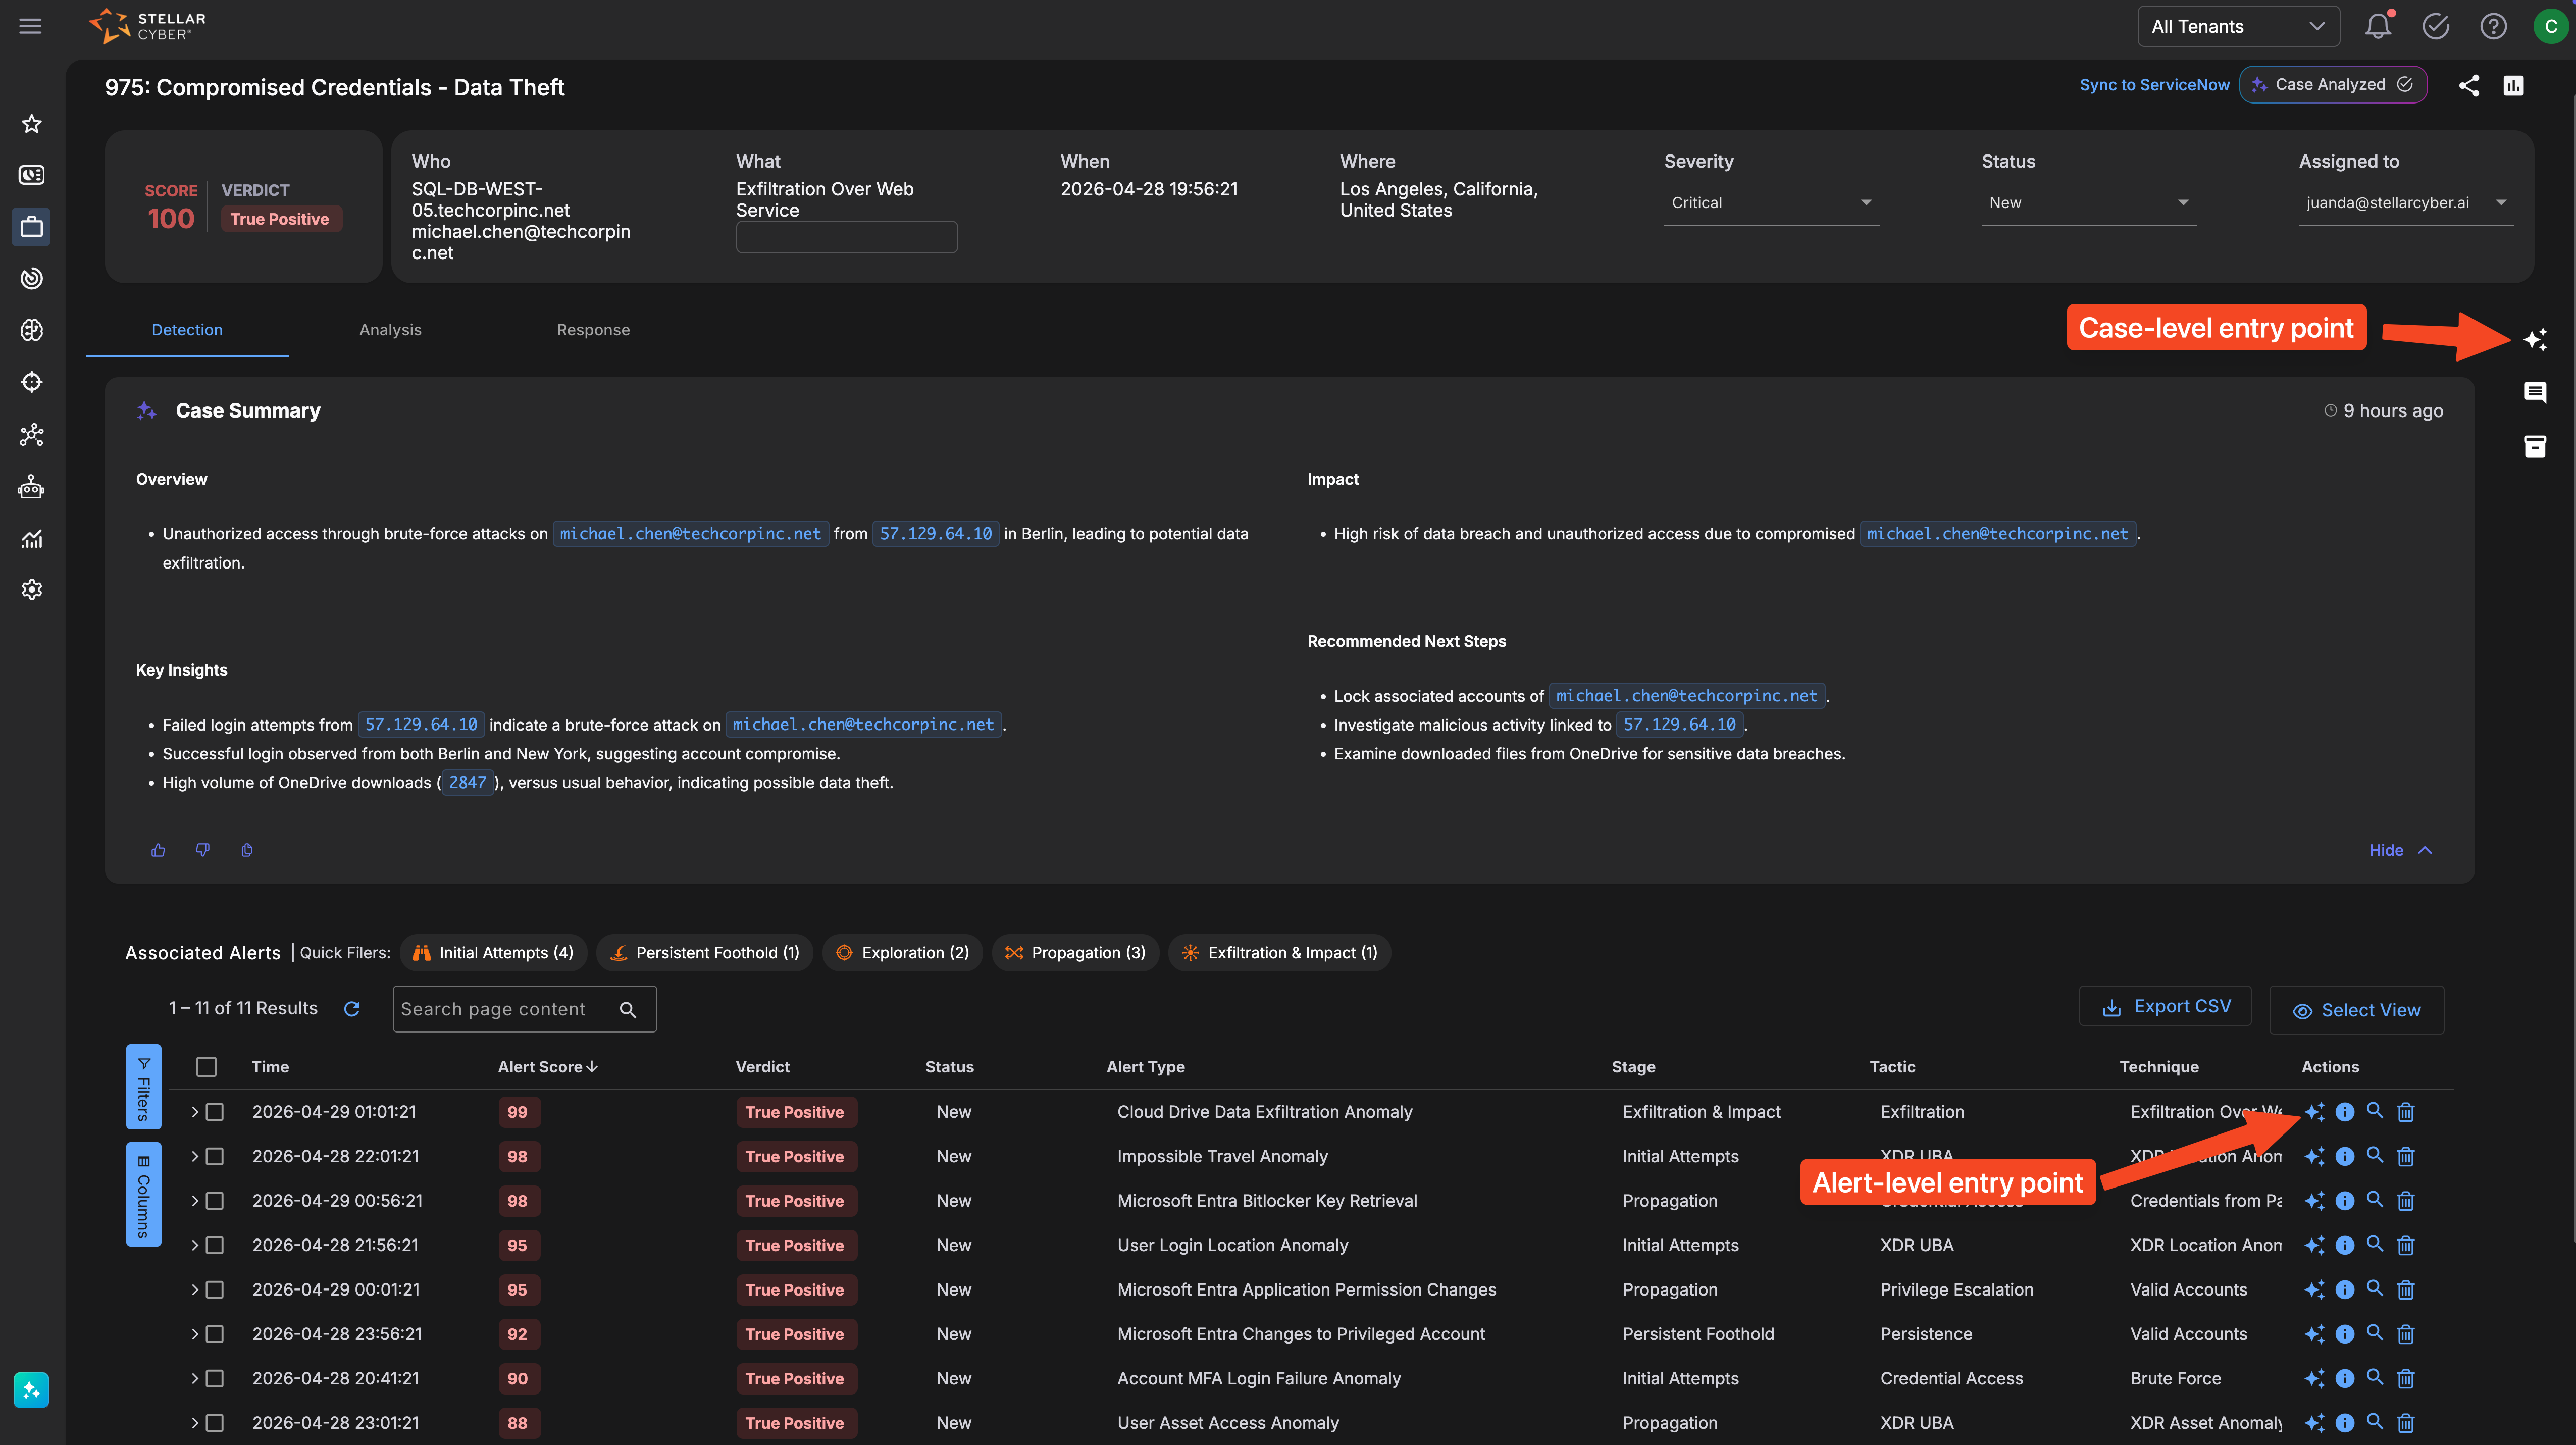Open the case-level AI sparkle assistant

coord(2535,340)
